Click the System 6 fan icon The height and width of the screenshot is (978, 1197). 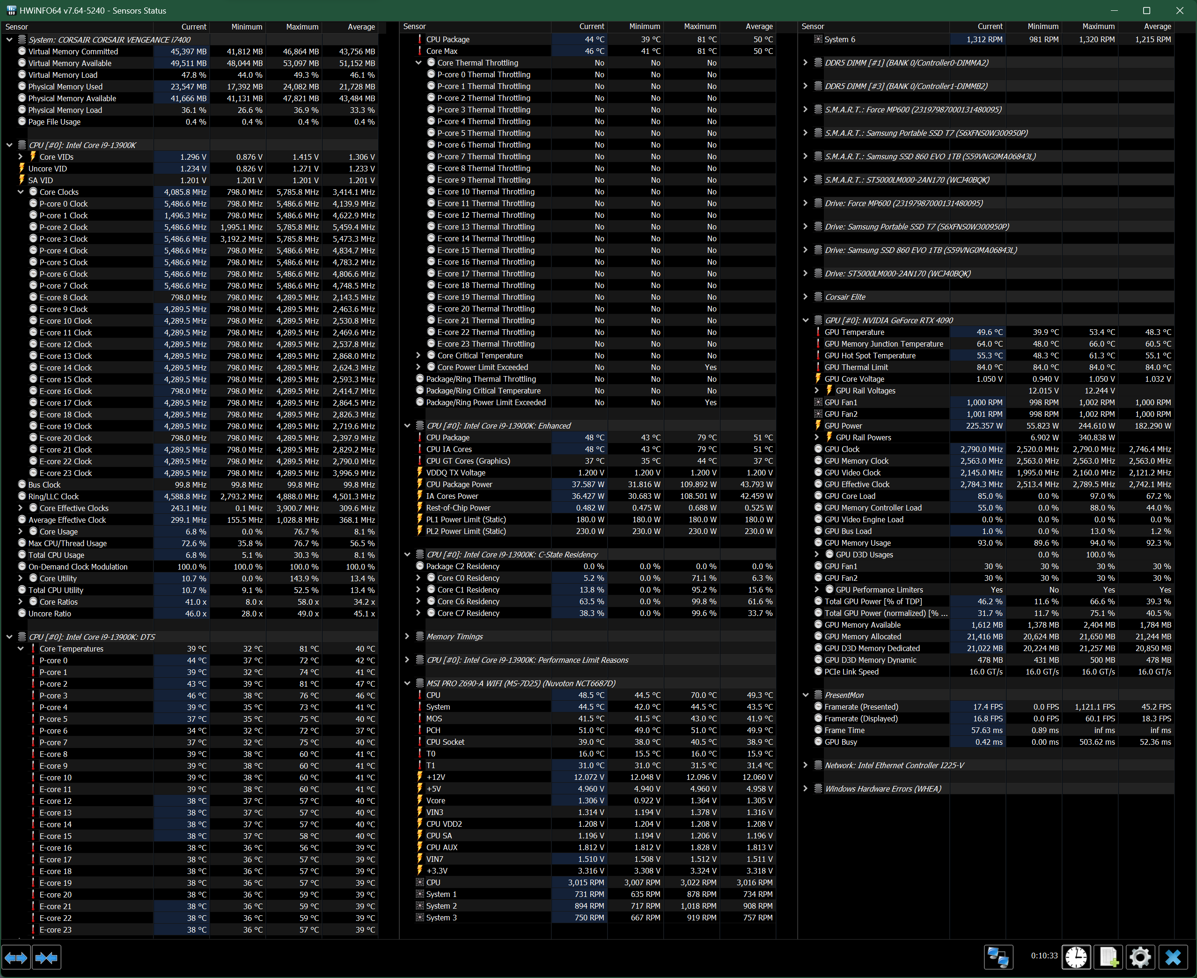click(x=818, y=39)
